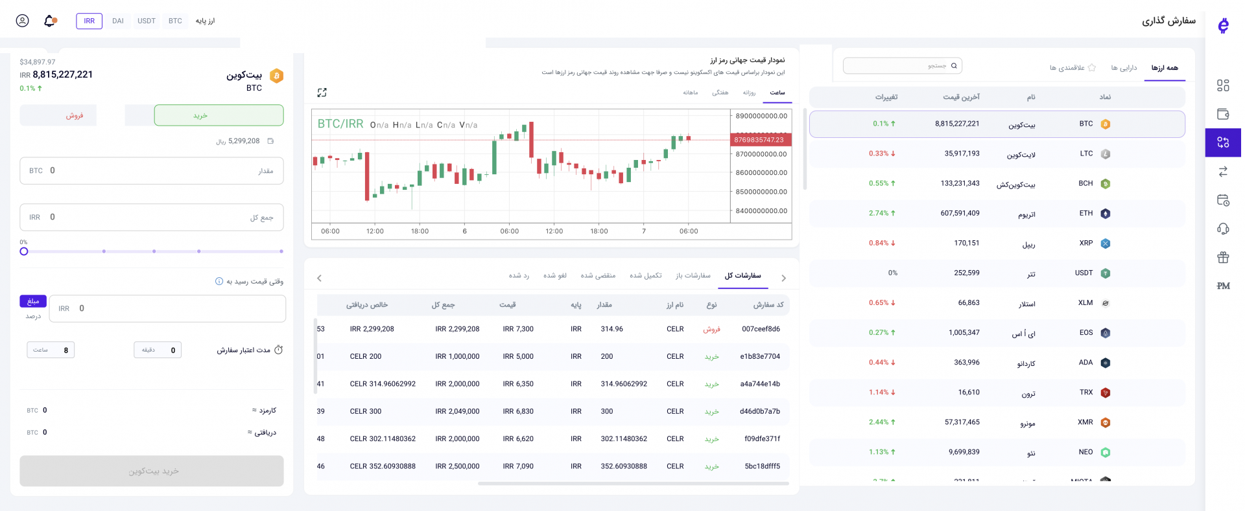Open the gift rewards sidebar icon

click(x=1223, y=257)
